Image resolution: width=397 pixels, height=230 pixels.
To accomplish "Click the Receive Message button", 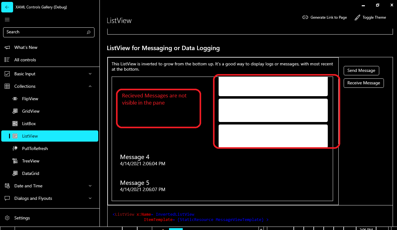I will point(364,83).
